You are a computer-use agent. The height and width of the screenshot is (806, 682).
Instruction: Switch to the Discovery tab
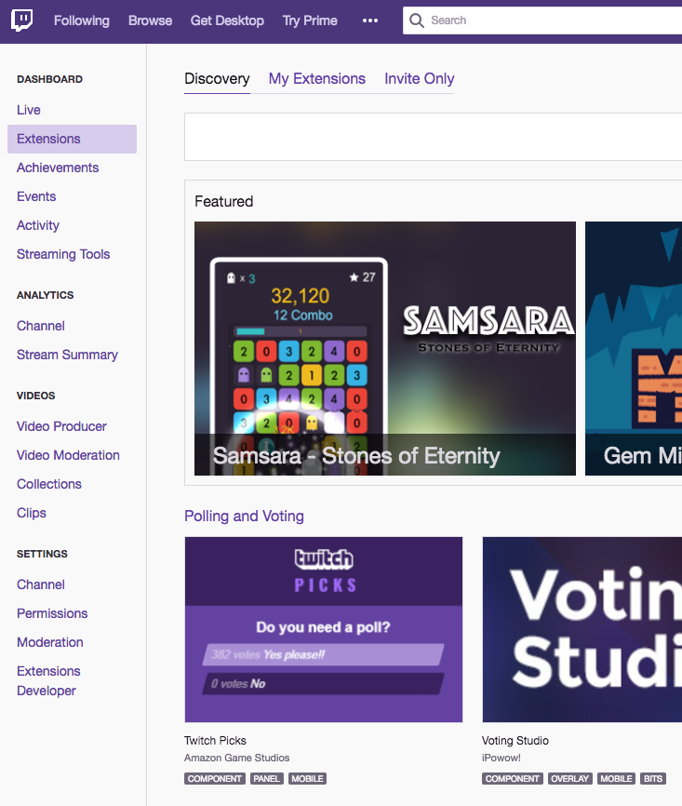click(217, 79)
